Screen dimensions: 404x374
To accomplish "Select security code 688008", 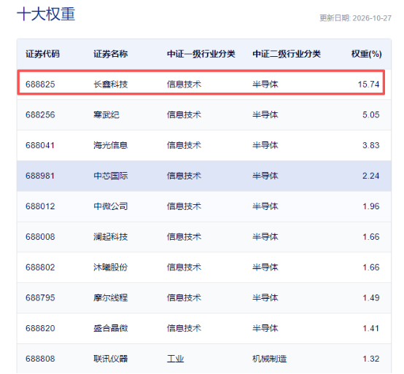I will 40,237.
